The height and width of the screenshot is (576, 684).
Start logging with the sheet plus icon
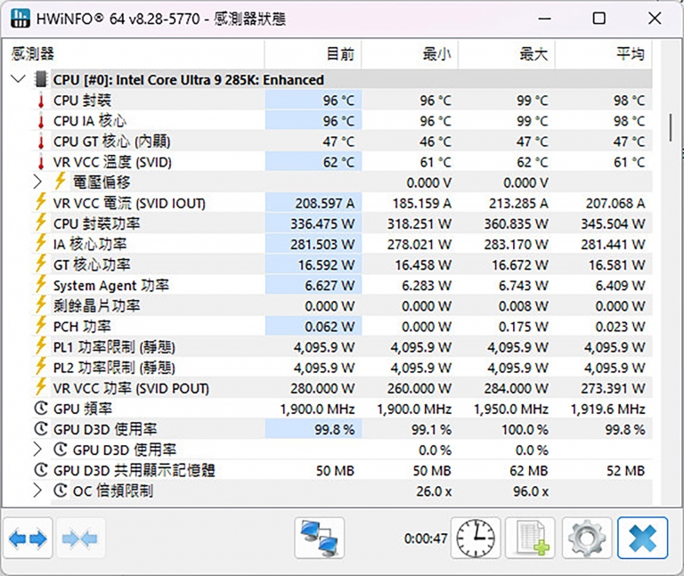(x=531, y=539)
